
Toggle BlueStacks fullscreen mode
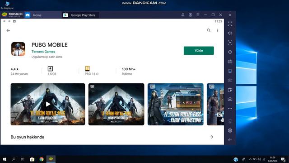pos(230,24)
